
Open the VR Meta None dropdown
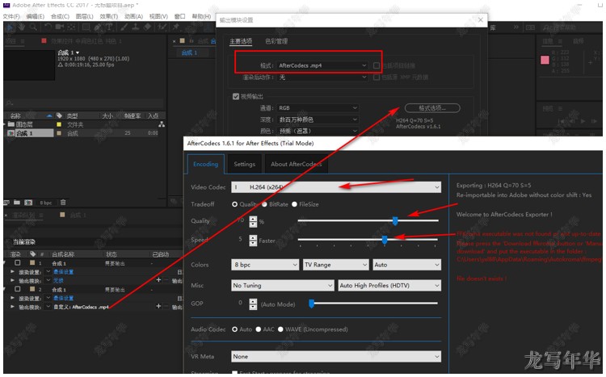point(336,357)
